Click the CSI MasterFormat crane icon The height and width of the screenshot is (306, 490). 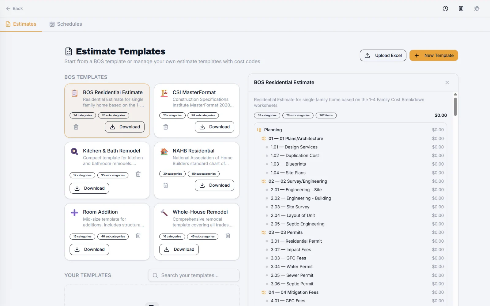(164, 93)
